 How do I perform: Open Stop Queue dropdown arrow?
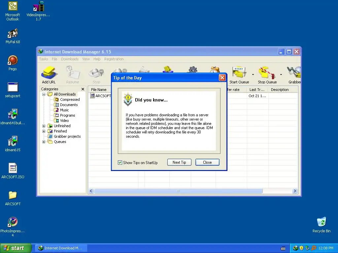click(281, 75)
